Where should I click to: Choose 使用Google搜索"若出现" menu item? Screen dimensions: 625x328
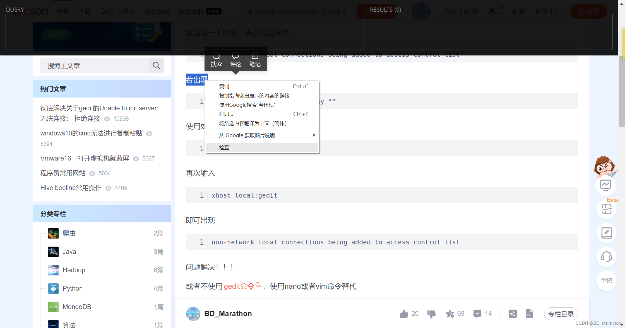pos(262,105)
